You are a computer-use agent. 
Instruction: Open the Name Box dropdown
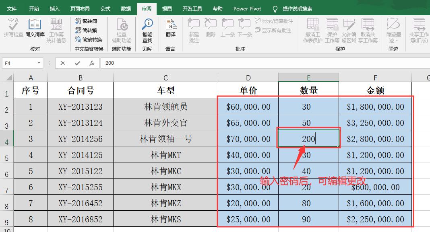[x=38, y=63]
